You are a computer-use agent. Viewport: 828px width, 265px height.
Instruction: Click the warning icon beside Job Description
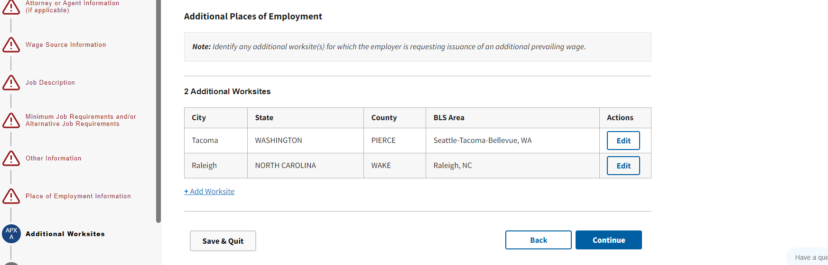tap(11, 83)
